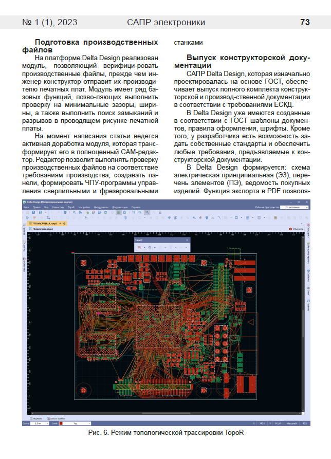Open the Правила side panel tab

[x=308, y=305]
